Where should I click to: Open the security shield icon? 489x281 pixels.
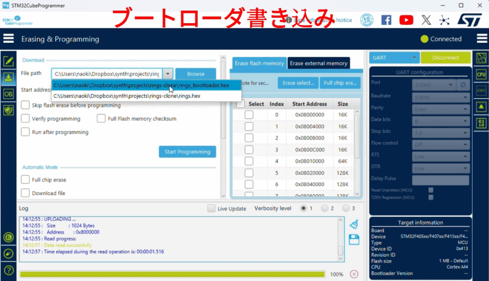pos(9,110)
